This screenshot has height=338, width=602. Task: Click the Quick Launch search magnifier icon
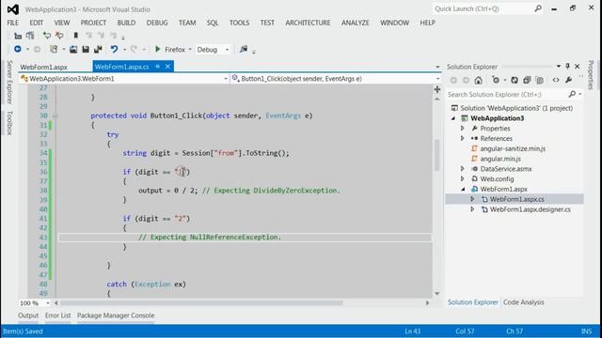tap(538, 8)
